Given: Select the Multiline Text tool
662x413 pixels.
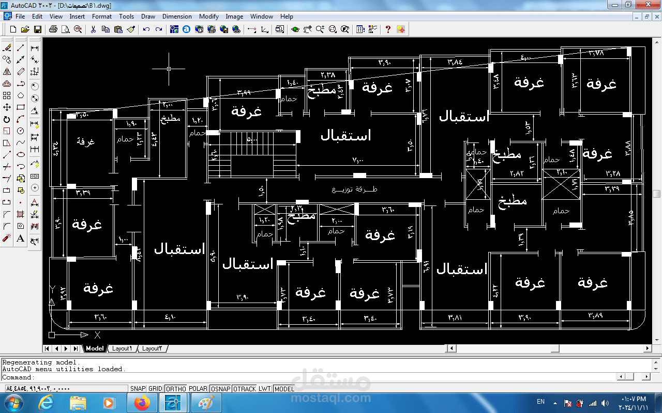Looking at the screenshot, I should 21,238.
